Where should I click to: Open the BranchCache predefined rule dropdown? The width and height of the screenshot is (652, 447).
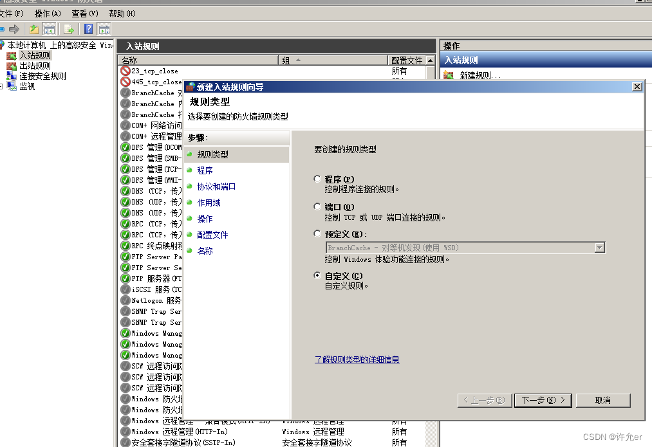click(x=599, y=248)
